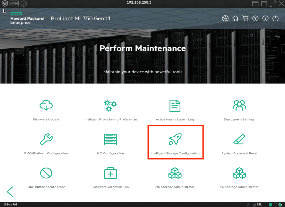Open Intelligent Provisioning Preferences gears icon
The image size is (285, 207).
(110, 106)
